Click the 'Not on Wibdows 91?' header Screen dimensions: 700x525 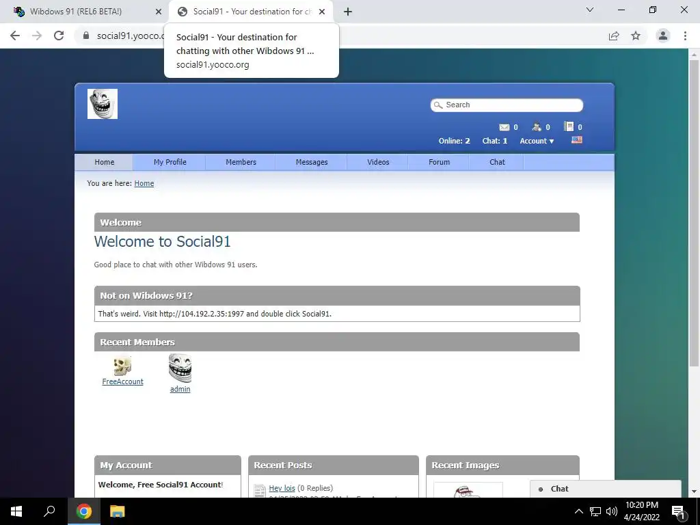337,295
